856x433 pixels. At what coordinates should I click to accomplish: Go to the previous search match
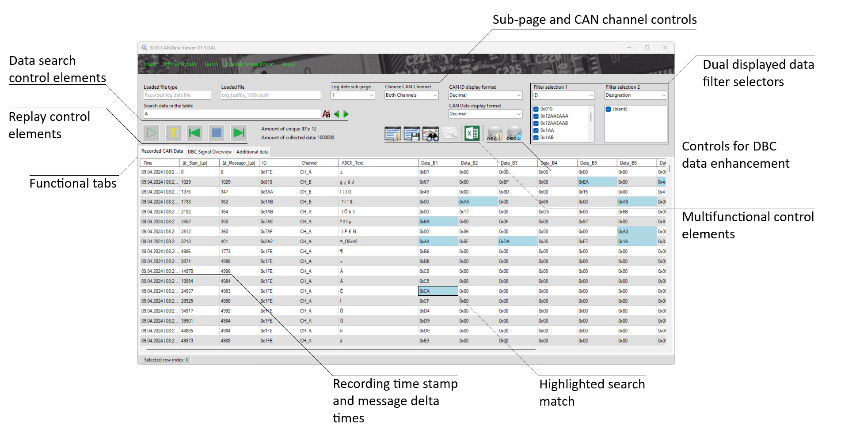coord(337,114)
